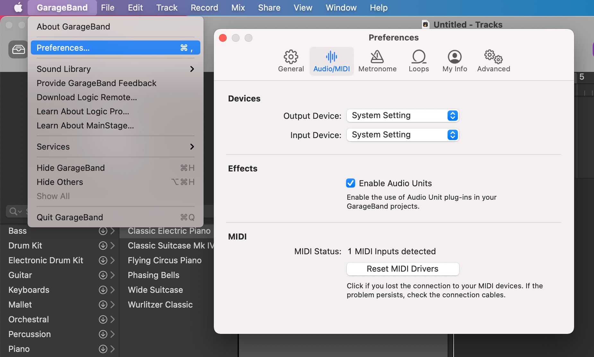The width and height of the screenshot is (594, 357).
Task: Click the Apple menu logo
Action: (x=18, y=7)
